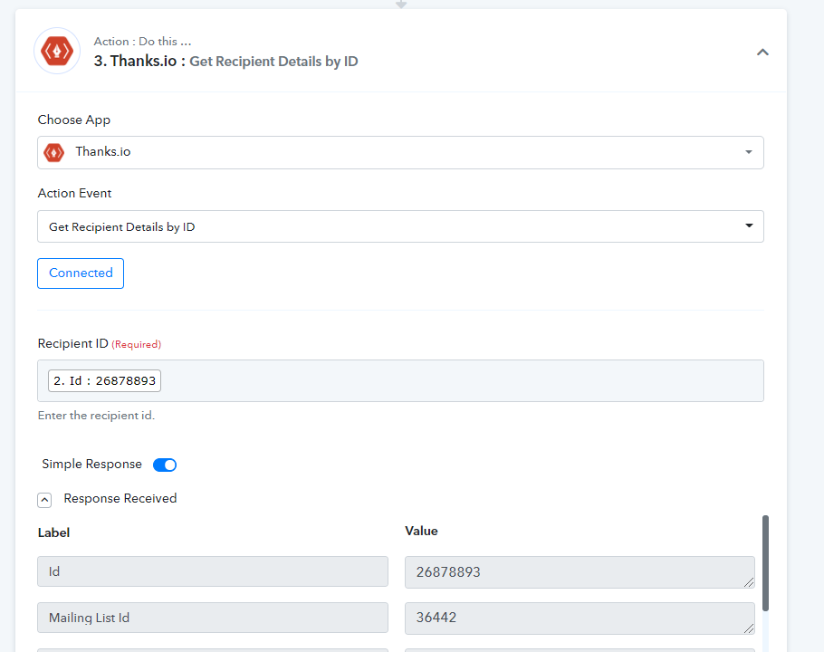Click the Connected button
This screenshot has width=824, height=652.
tap(81, 273)
